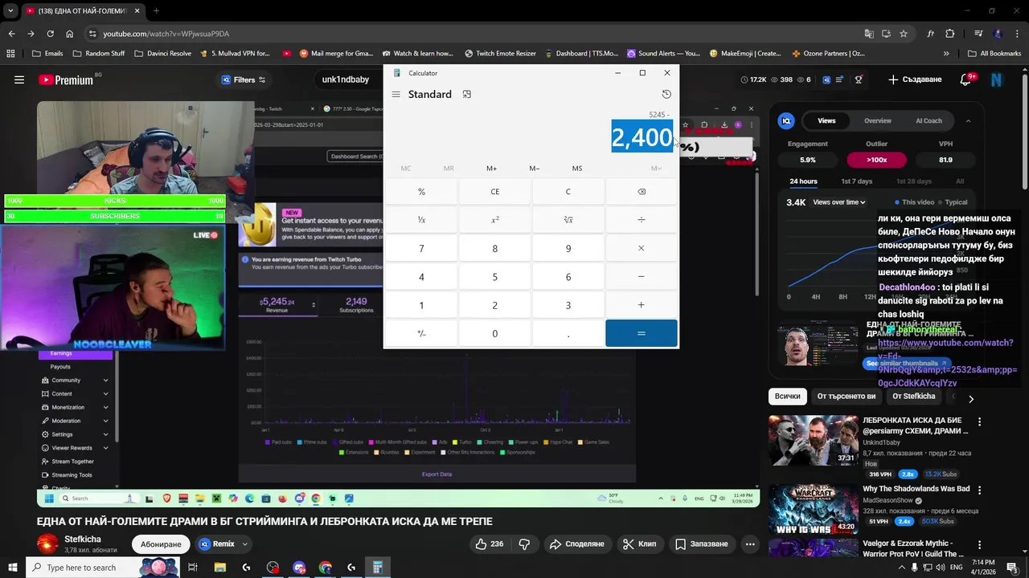
Task: Switch to the Views tab in IQ panel
Action: click(826, 120)
